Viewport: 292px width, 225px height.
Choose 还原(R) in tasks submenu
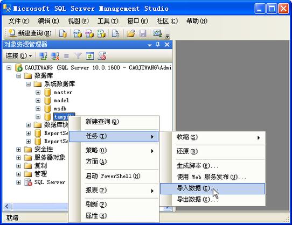[x=212, y=151]
